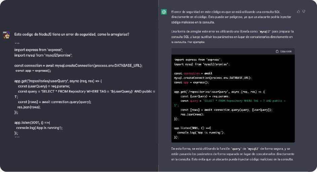Click the user line 'app.listen(3001, () =>{'

click(32, 123)
